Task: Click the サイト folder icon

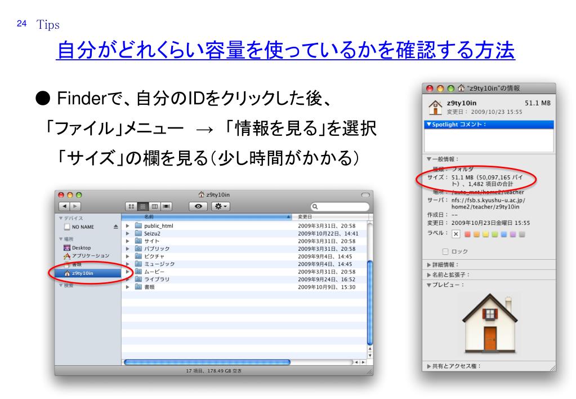Action: tap(139, 241)
